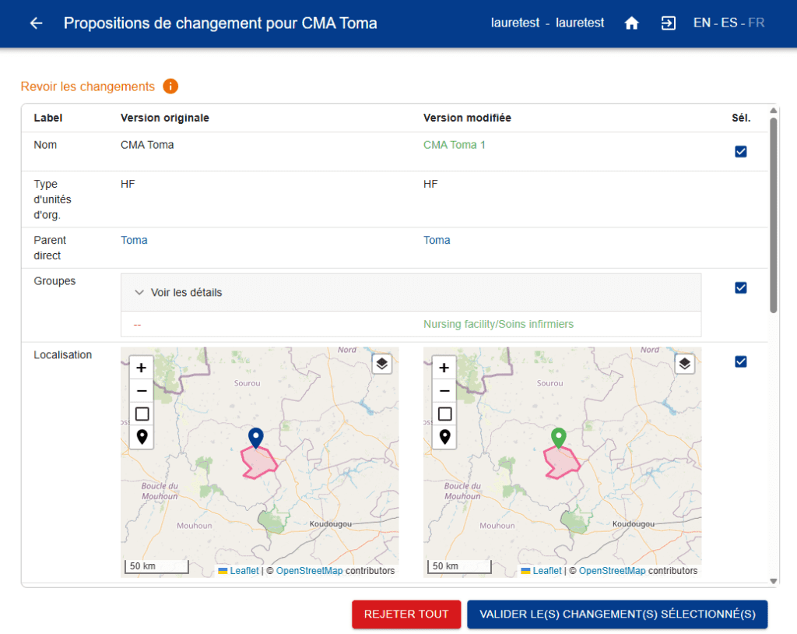Click Rejeter tout button
This screenshot has width=797, height=634.
tap(406, 614)
